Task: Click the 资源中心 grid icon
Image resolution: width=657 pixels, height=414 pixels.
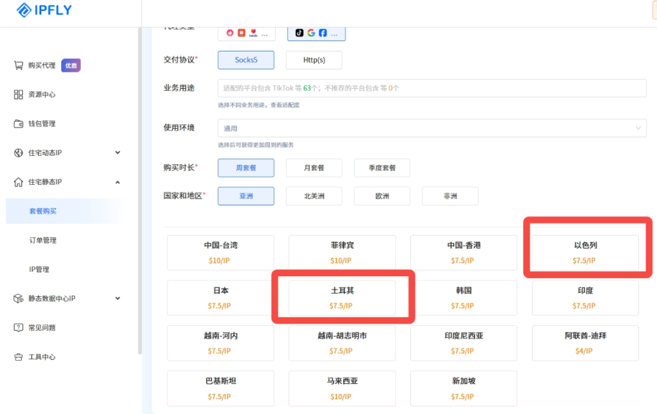Action: click(19, 95)
